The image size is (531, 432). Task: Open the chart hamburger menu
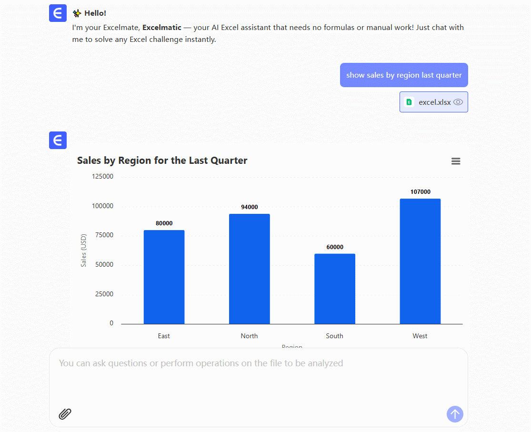tap(456, 161)
